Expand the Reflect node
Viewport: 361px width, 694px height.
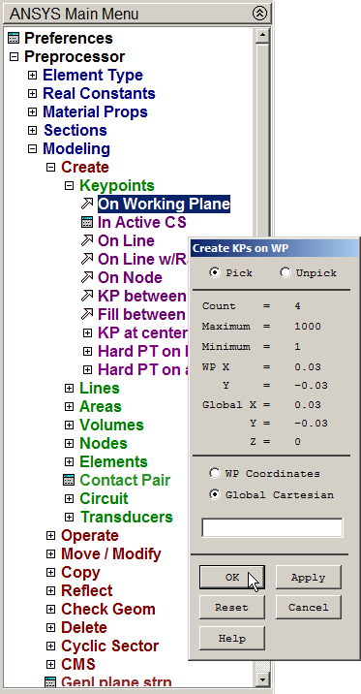(51, 590)
